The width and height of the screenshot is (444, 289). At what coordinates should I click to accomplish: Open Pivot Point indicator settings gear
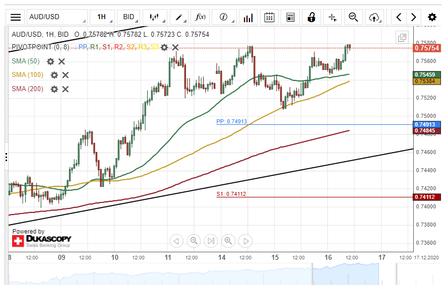(164, 47)
